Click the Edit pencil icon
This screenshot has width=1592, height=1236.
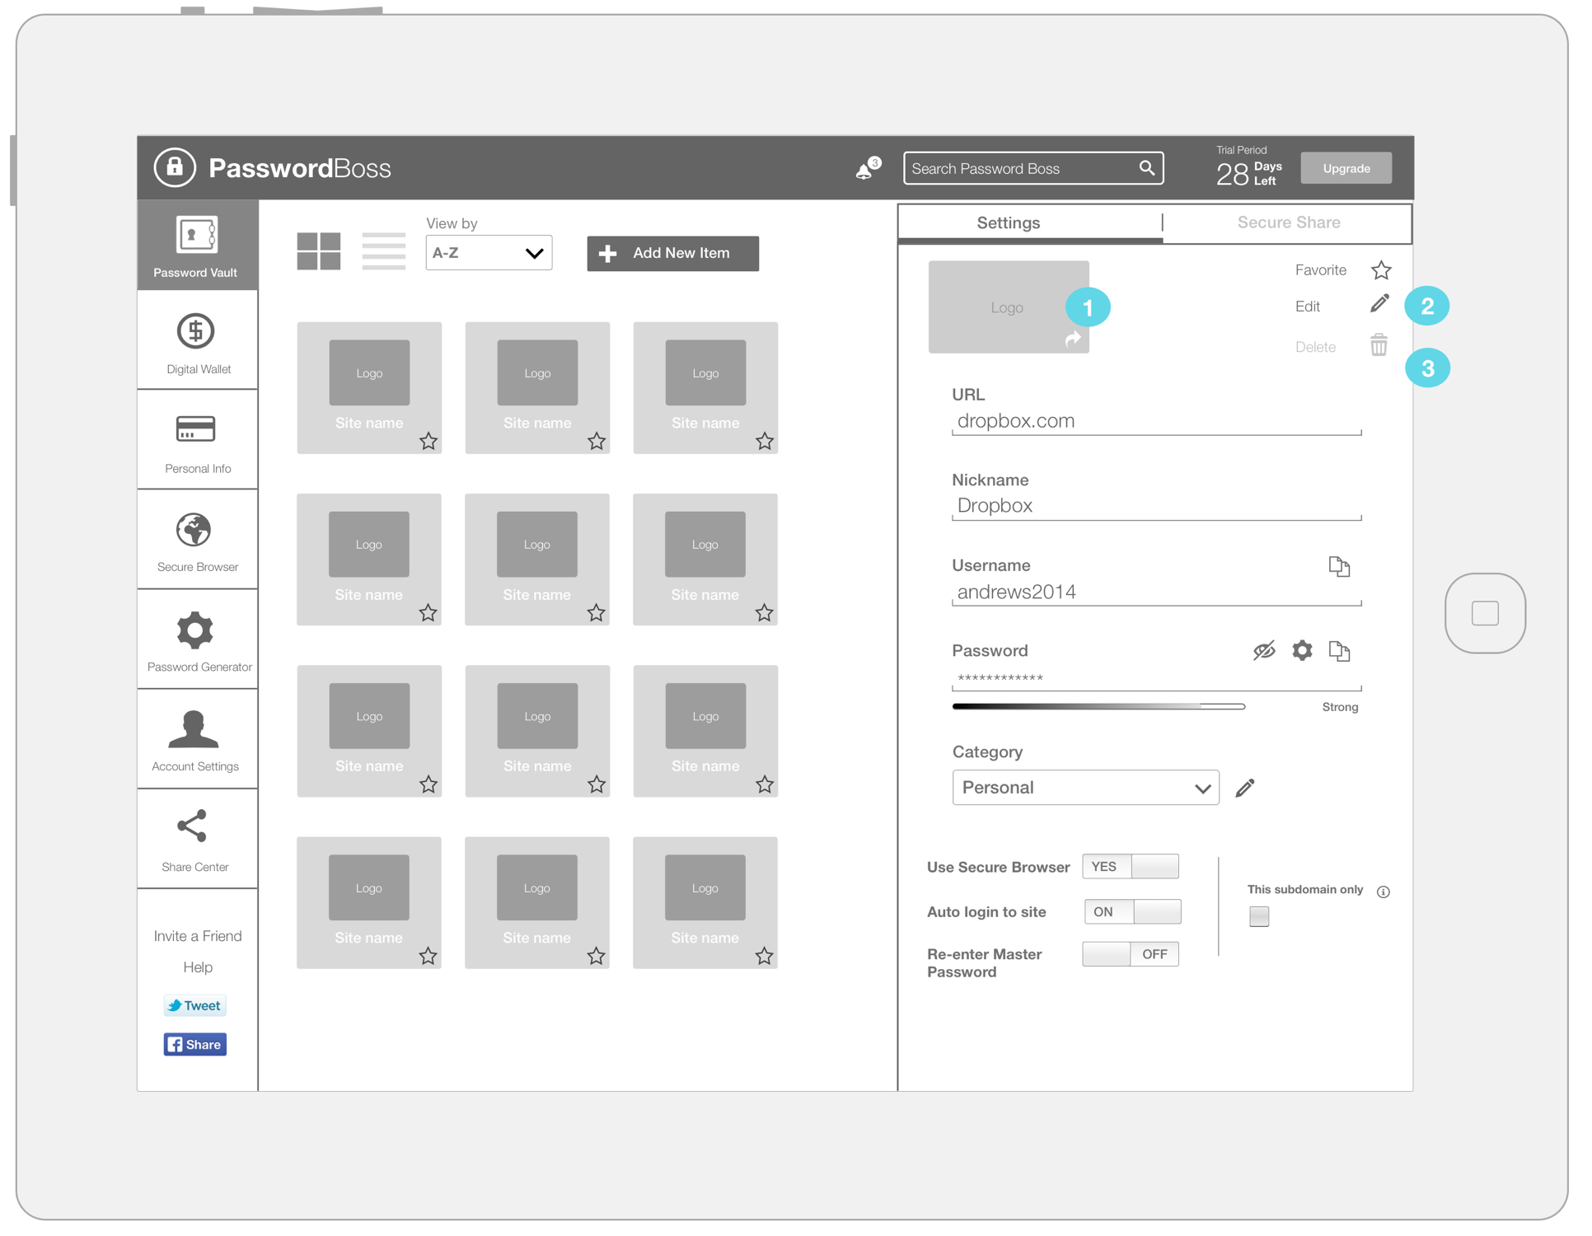(1379, 304)
